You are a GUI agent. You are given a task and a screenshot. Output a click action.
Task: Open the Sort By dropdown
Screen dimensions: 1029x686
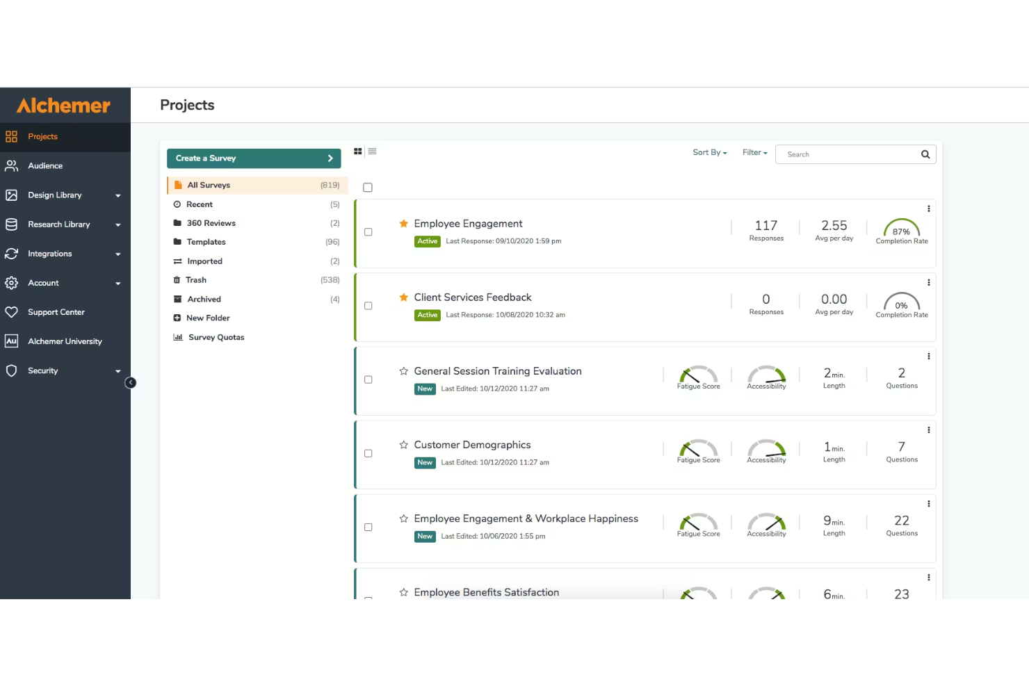(708, 152)
